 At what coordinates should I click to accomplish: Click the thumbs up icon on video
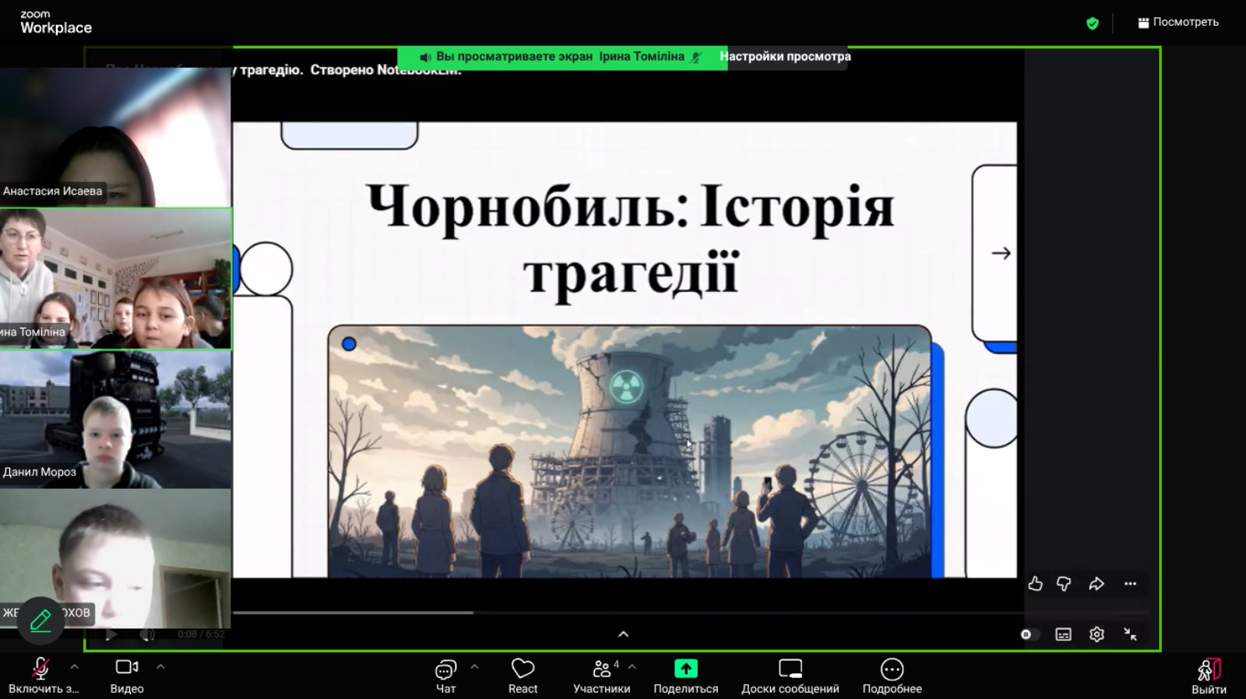tap(1035, 584)
